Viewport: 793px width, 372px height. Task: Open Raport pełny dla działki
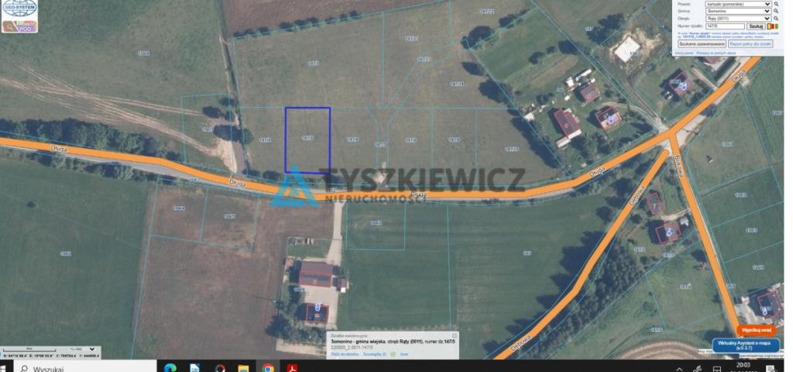pos(750,44)
